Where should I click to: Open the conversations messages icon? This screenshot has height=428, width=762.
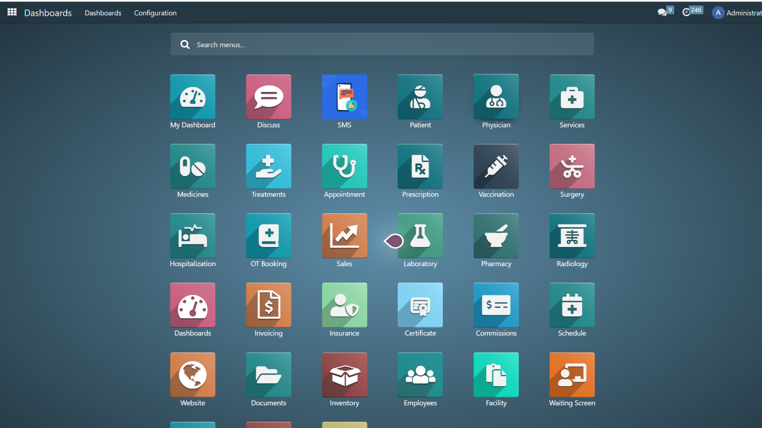662,12
